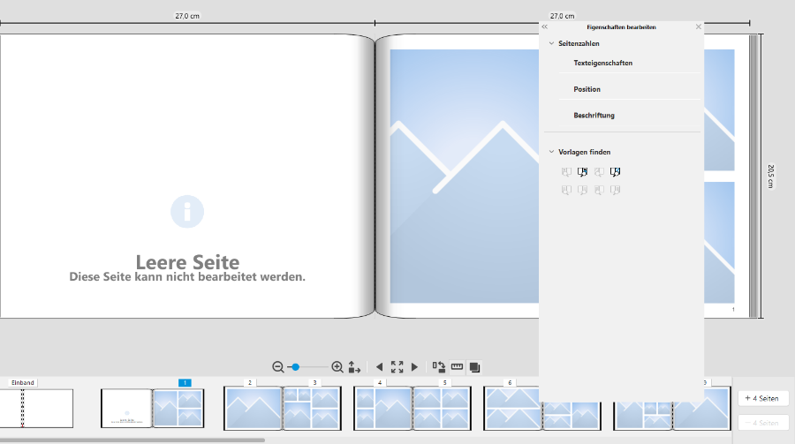Click the zoom out magnifier icon

pos(278,366)
